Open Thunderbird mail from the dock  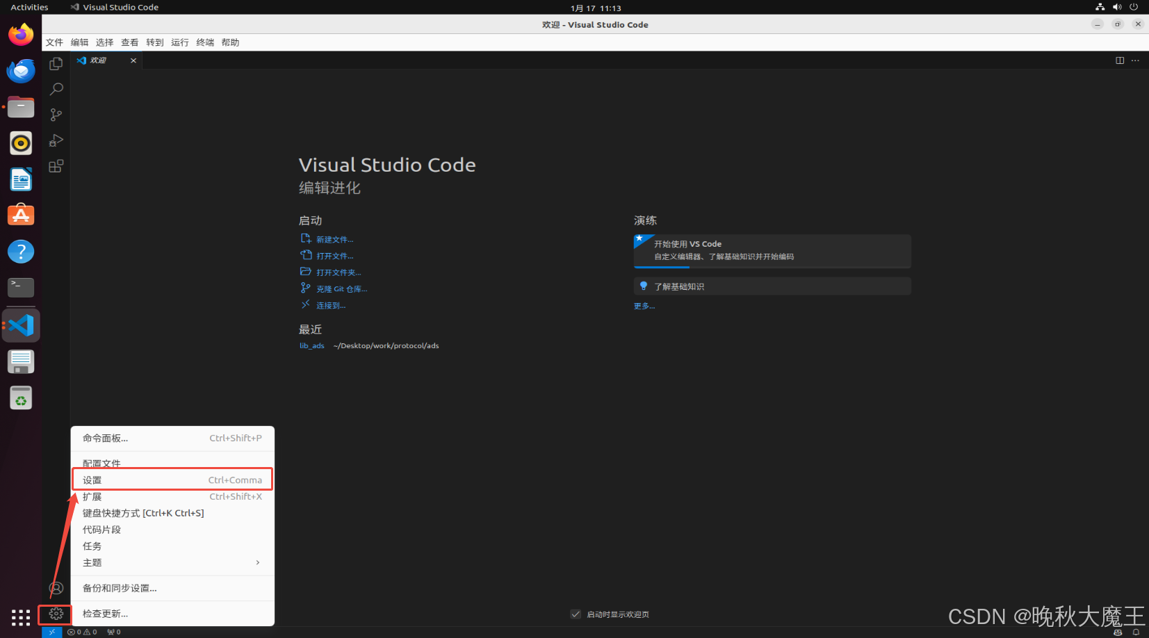tap(21, 70)
